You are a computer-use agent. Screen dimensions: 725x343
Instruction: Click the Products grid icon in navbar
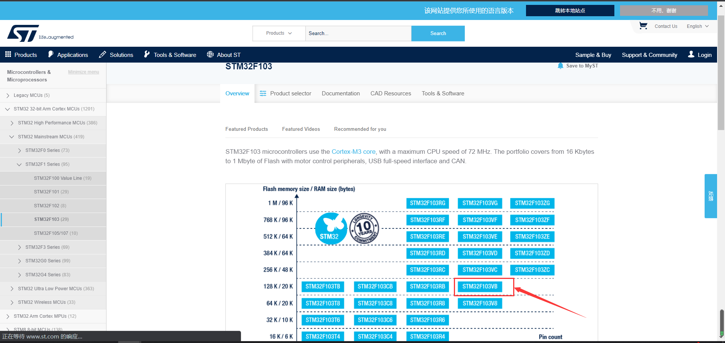(8, 54)
